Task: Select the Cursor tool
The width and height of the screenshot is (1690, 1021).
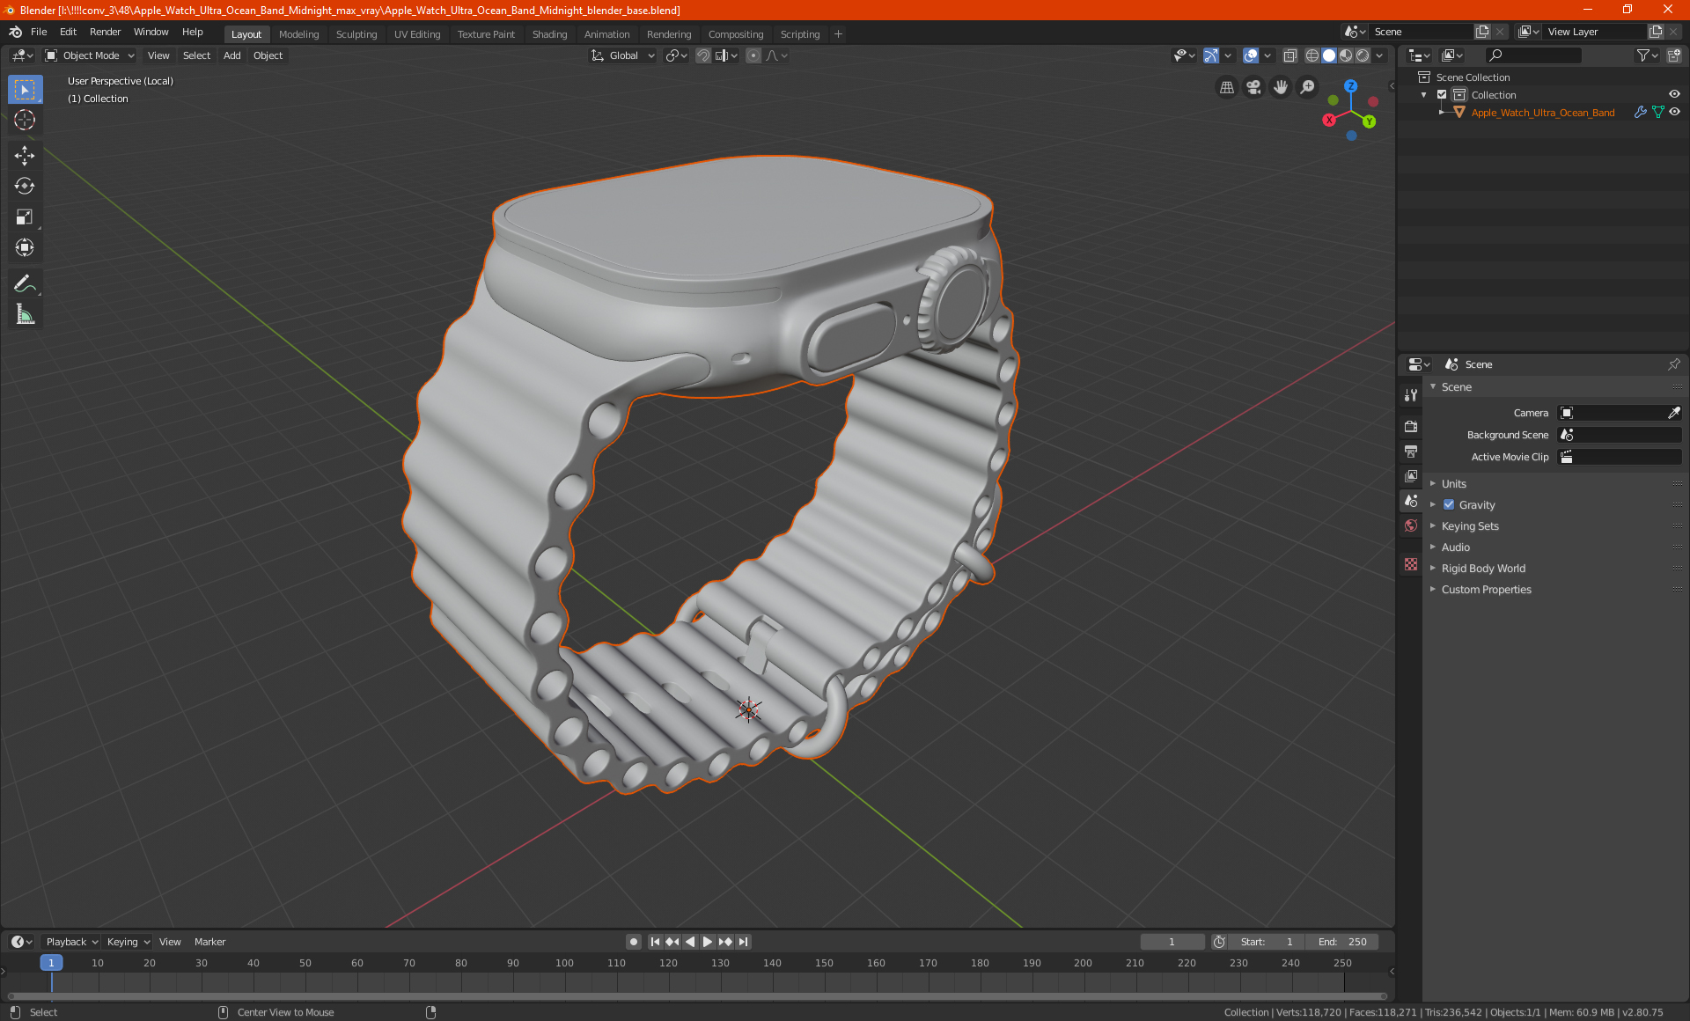Action: (x=25, y=120)
